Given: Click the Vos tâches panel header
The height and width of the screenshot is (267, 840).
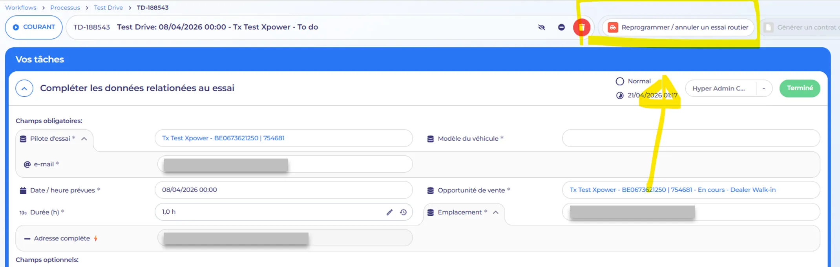Looking at the screenshot, I should click(418, 59).
